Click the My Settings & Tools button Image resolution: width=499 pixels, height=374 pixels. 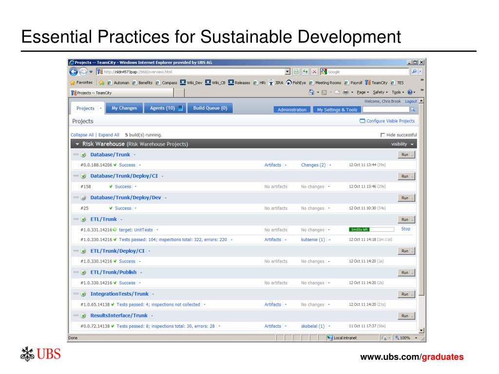(337, 110)
